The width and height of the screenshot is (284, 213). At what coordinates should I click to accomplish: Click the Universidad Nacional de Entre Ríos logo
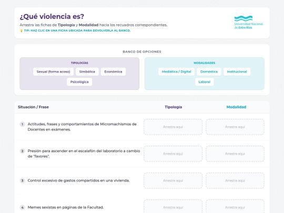[x=248, y=22]
